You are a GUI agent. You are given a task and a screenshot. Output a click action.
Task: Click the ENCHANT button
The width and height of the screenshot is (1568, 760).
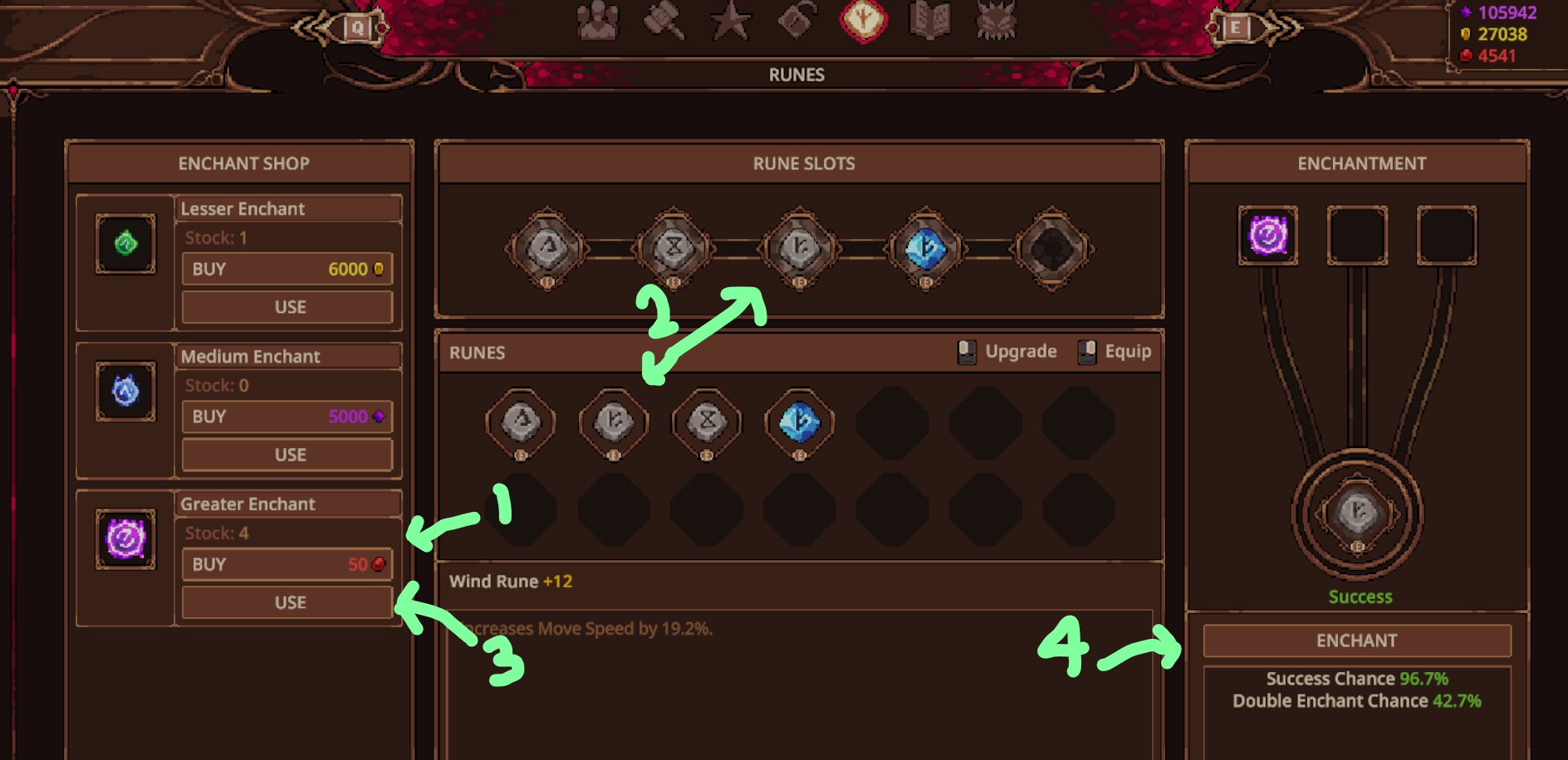point(1357,641)
